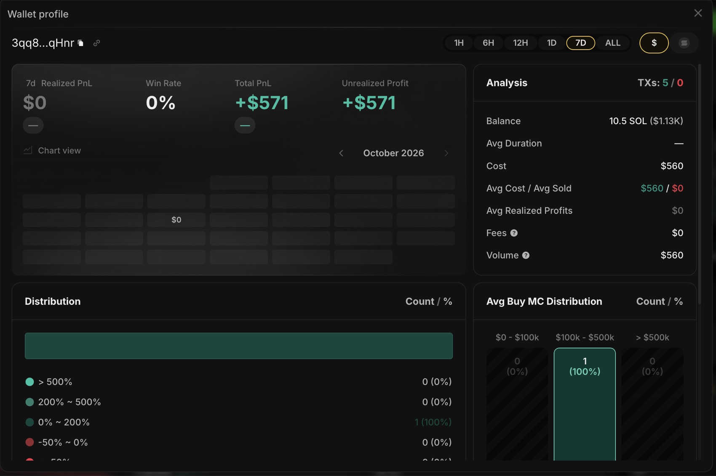Go to next month in calendar
The image size is (716, 476).
pos(446,153)
